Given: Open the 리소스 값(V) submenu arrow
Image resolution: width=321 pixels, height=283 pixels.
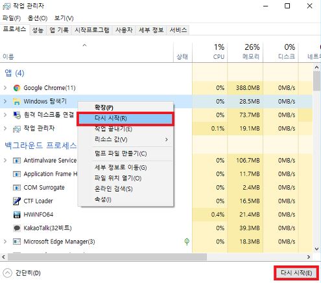Looking at the screenshot, I should point(167,139).
